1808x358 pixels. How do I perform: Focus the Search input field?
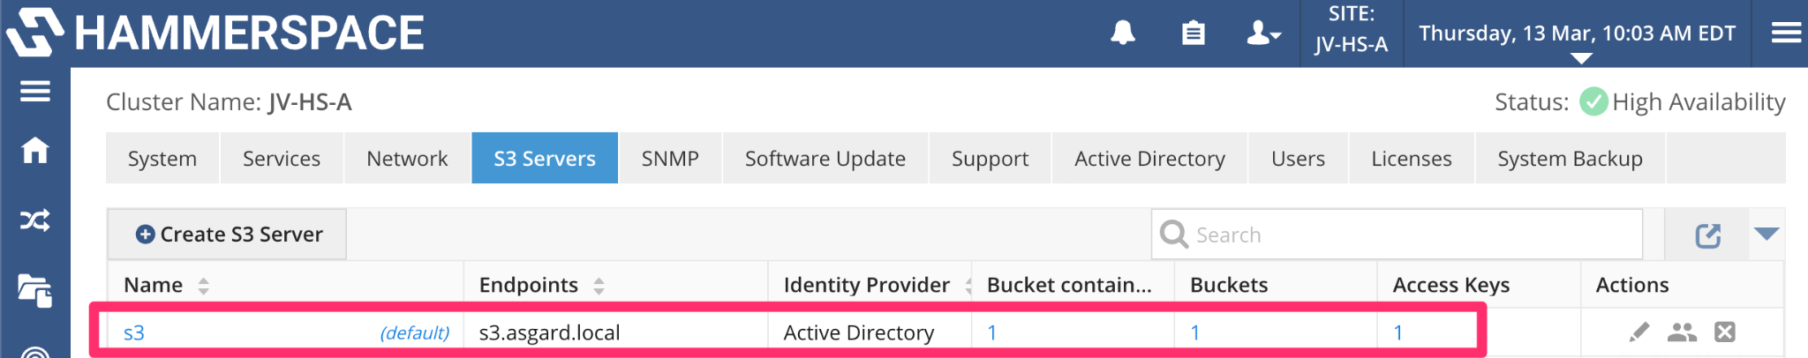(x=1397, y=235)
